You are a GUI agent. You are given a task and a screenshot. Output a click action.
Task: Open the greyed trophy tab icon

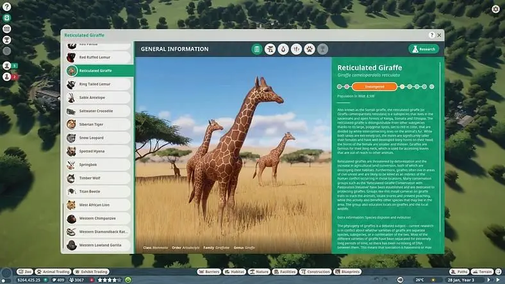(323, 49)
